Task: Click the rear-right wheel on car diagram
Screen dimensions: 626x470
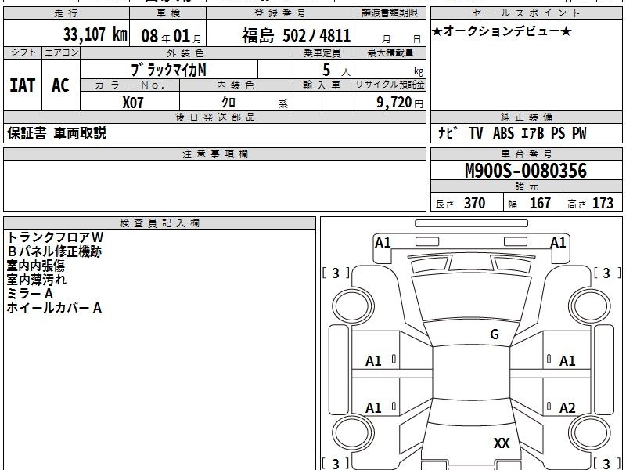Action: (590, 433)
